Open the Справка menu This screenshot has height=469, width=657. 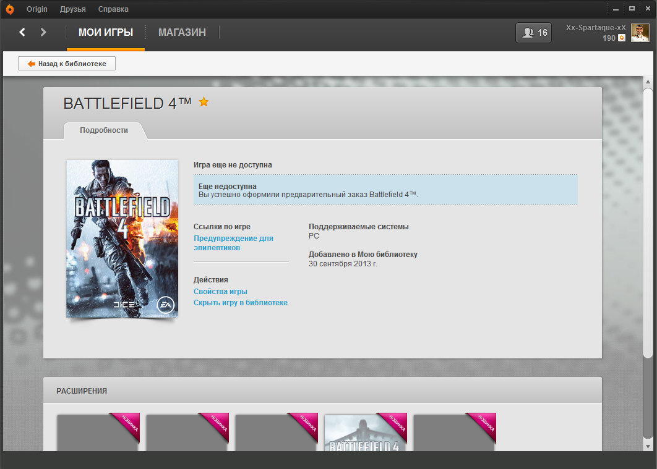coord(113,9)
